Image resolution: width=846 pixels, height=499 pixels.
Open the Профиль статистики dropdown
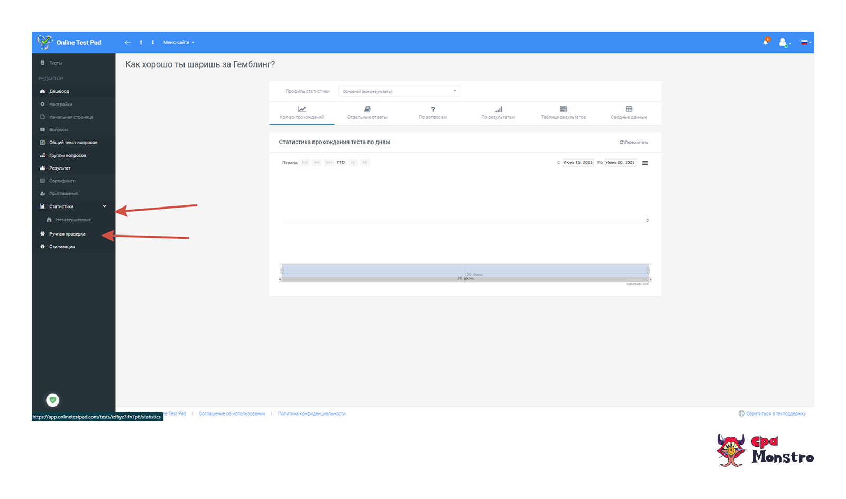coord(399,91)
